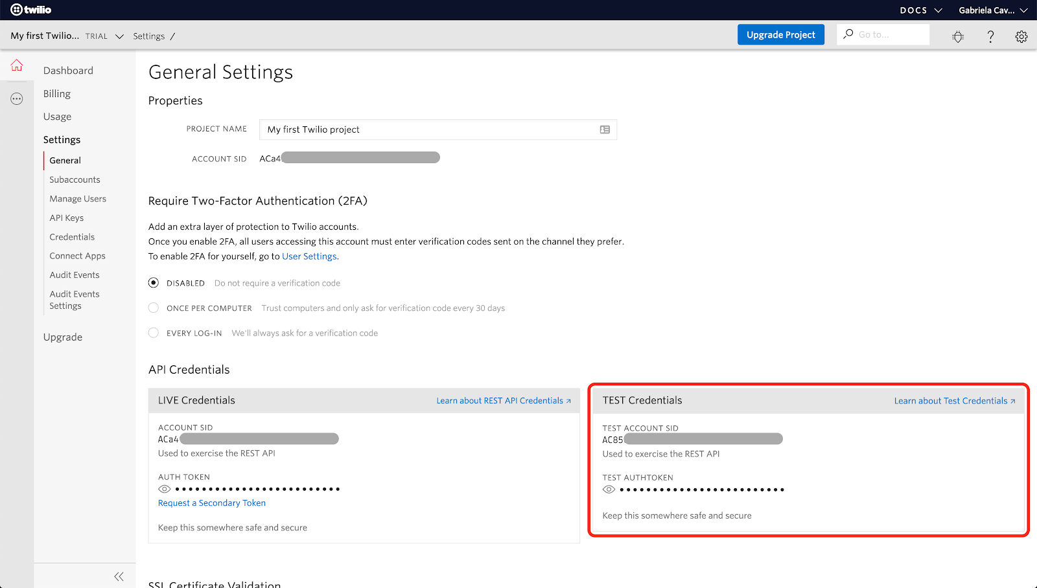
Task: Click the Properties ACa4 account SID
Action: click(349, 158)
